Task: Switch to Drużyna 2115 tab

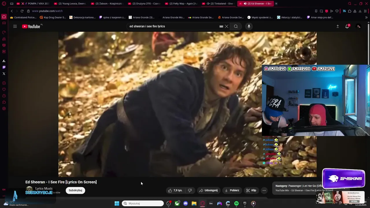Action: (144, 4)
